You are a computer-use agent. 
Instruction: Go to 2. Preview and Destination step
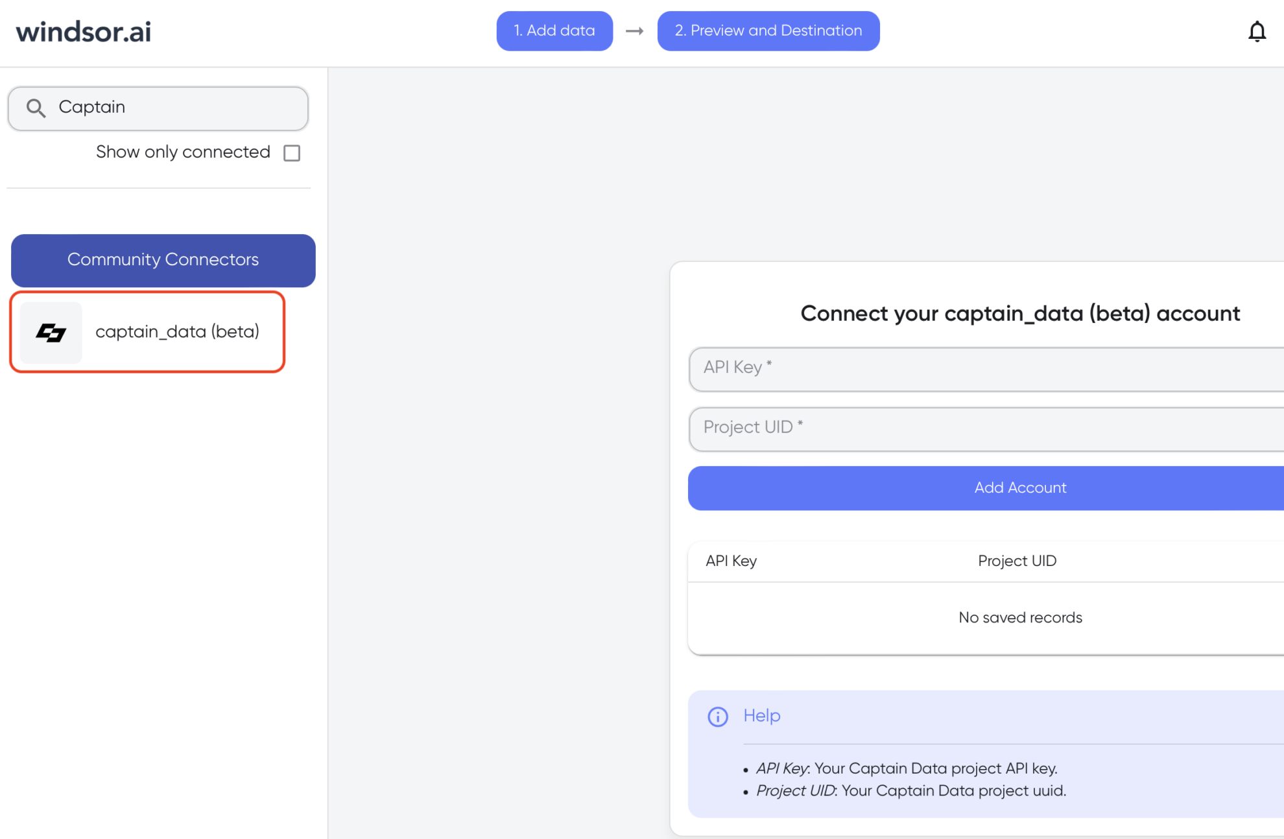coord(768,30)
